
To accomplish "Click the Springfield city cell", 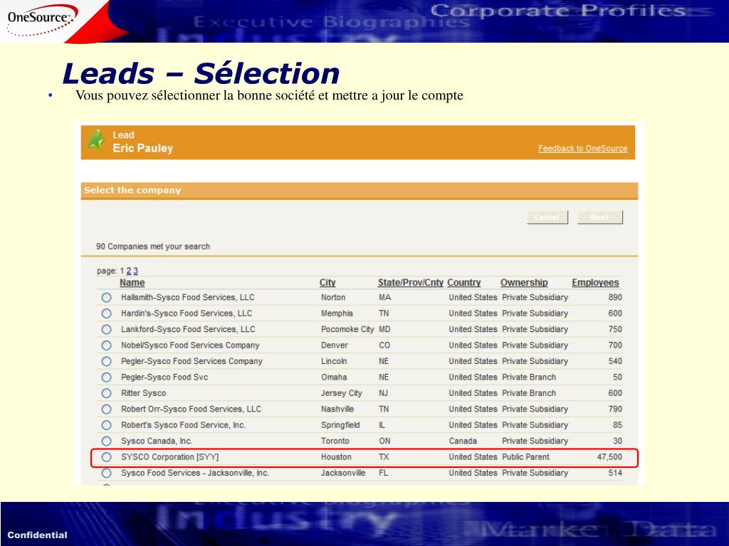I will tap(340, 425).
